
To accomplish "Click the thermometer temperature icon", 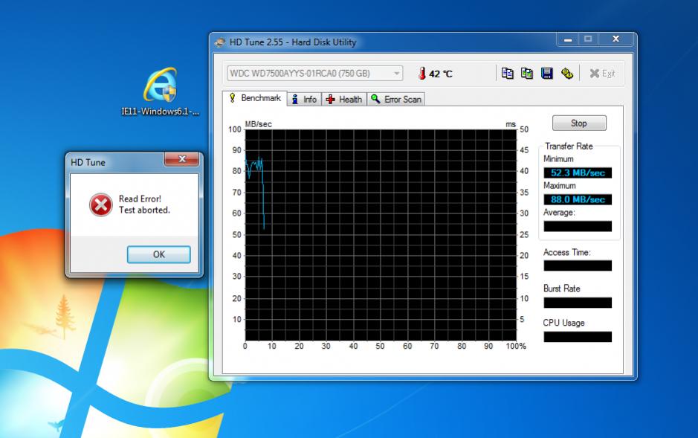I will tap(421, 74).
